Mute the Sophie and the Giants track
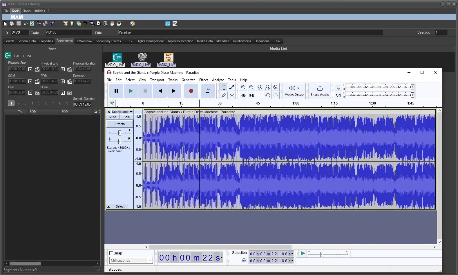458x275 pixels. [x=113, y=117]
